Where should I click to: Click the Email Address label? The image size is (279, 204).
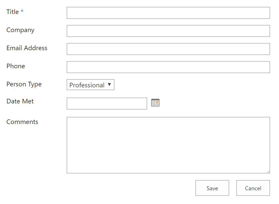click(27, 48)
